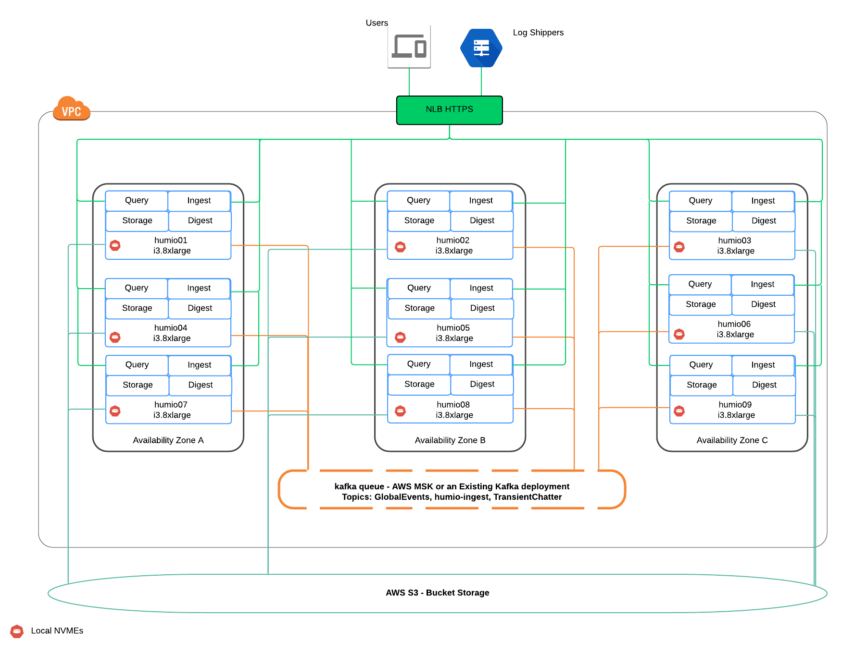This screenshot has height=653, width=867.
Task: Click the Local NVMEs legend text
Action: pyautogui.click(x=57, y=631)
